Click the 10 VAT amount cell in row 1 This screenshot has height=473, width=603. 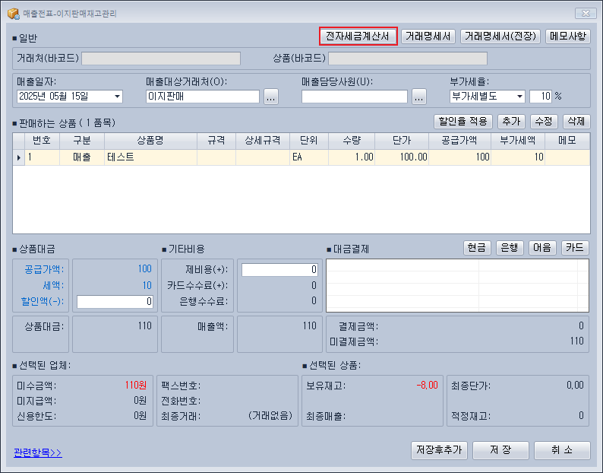point(518,157)
